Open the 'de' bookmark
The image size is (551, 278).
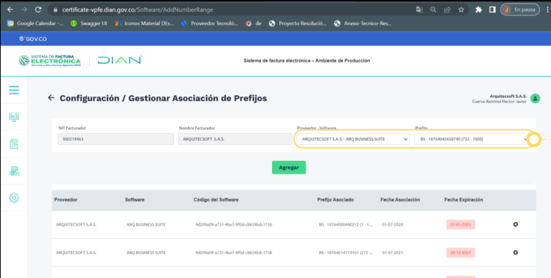(x=254, y=24)
